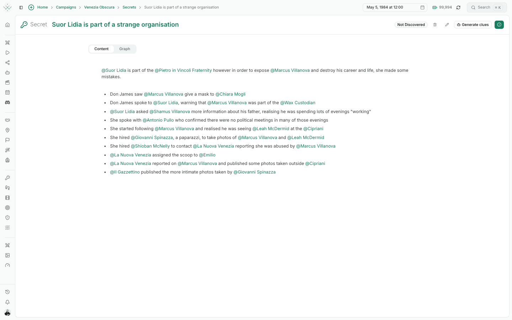Click the Generate clues button
This screenshot has height=320, width=512.
[473, 25]
